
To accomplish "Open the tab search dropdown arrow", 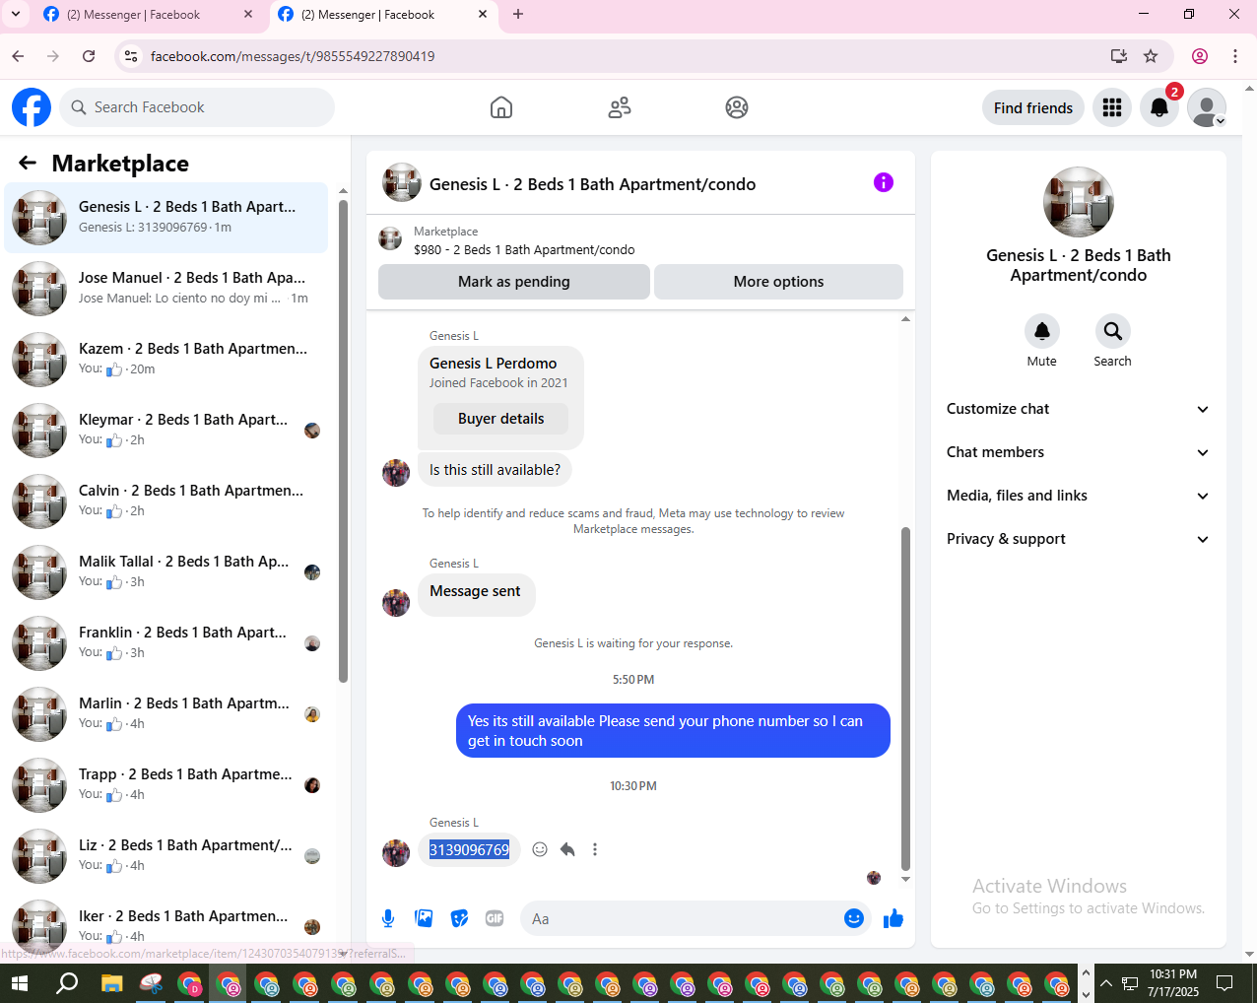I will click(16, 14).
